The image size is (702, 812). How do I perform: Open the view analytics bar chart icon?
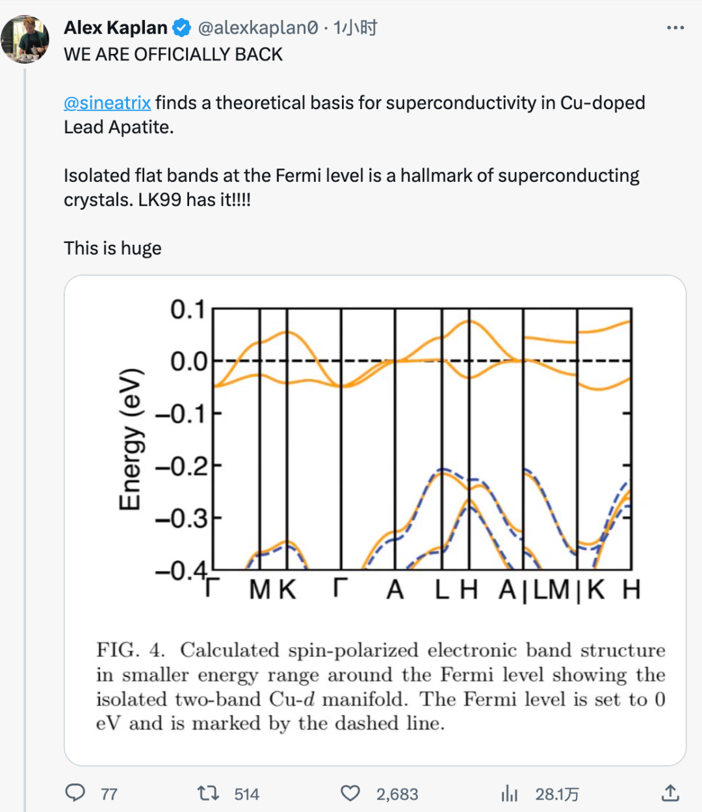510,793
